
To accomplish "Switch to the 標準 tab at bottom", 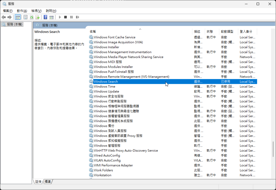I will [x=48, y=182].
